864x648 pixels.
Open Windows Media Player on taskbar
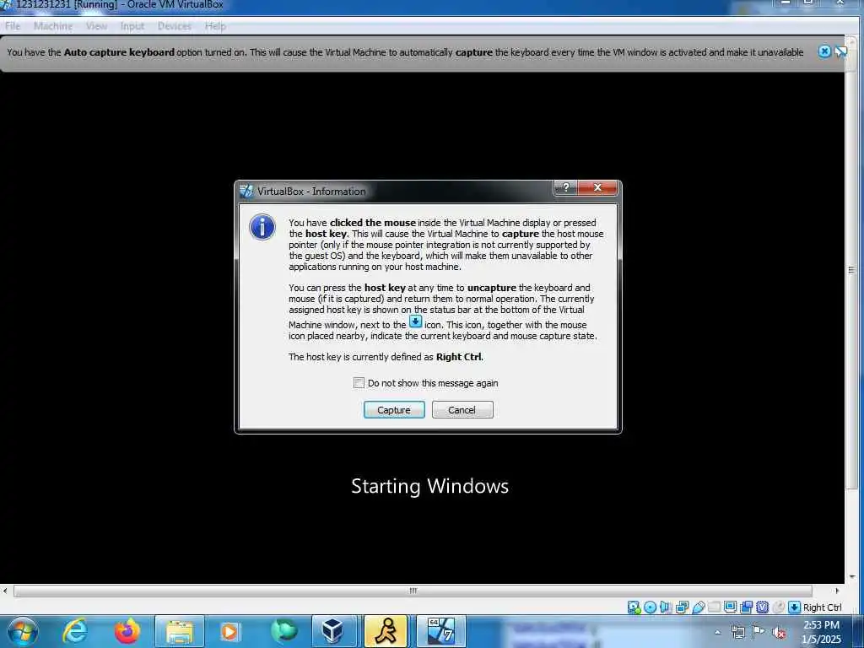click(x=229, y=631)
